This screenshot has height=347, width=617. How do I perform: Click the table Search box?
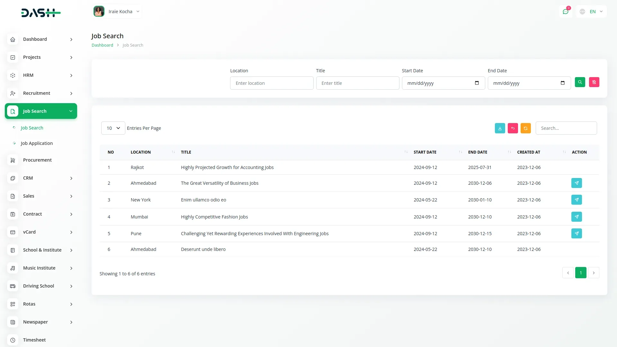pos(566,128)
